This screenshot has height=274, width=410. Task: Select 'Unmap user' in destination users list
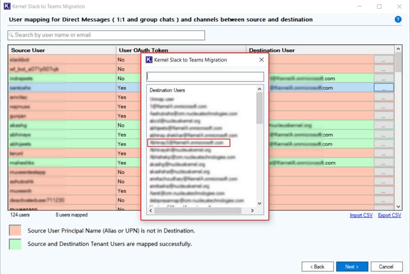pyautogui.click(x=162, y=99)
